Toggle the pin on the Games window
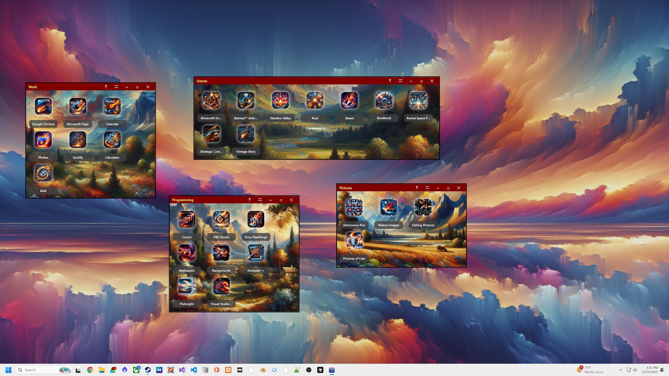 [x=390, y=81]
